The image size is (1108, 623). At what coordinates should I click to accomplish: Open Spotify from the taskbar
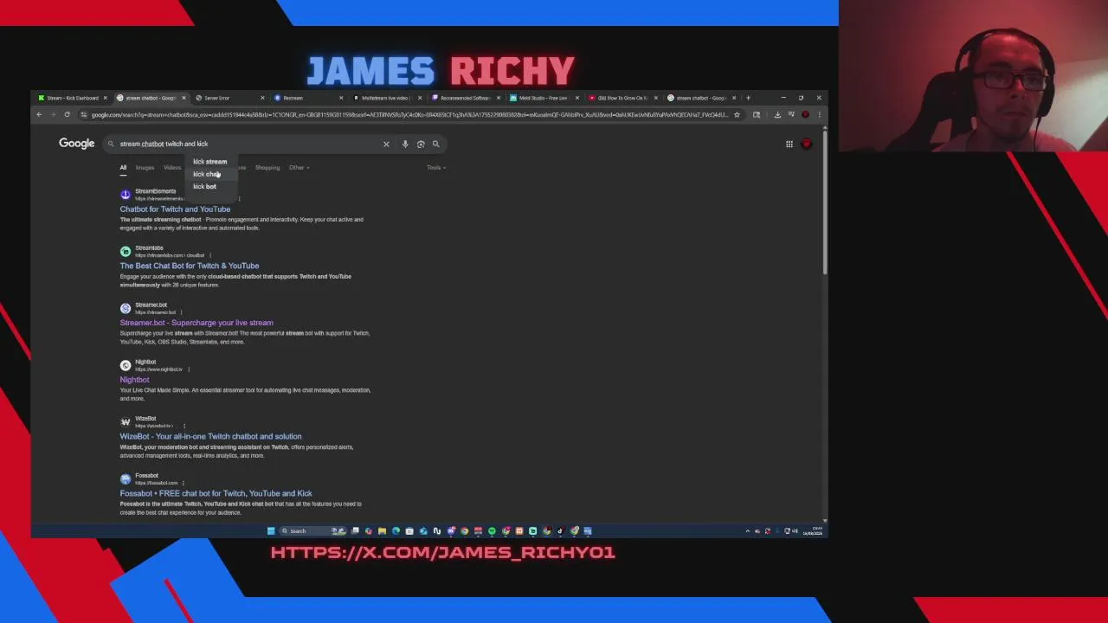pos(492,530)
